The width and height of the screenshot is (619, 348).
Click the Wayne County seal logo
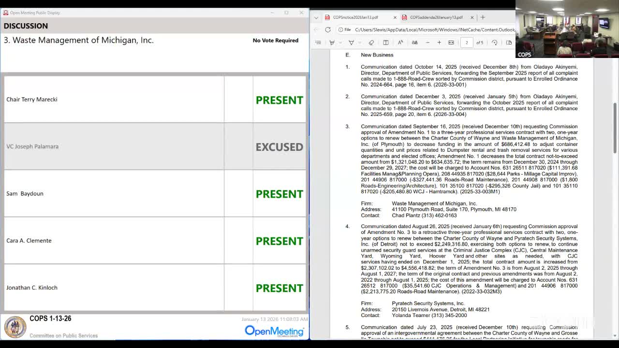[15, 327]
